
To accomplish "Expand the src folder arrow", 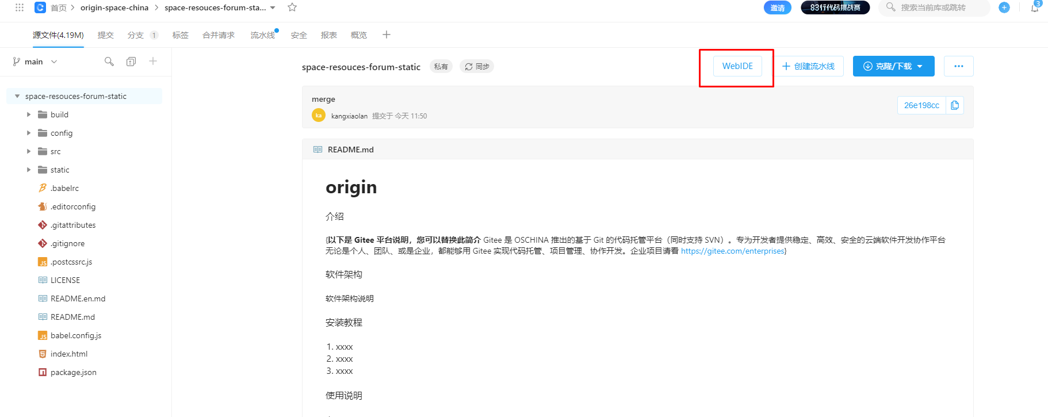I will (x=29, y=151).
